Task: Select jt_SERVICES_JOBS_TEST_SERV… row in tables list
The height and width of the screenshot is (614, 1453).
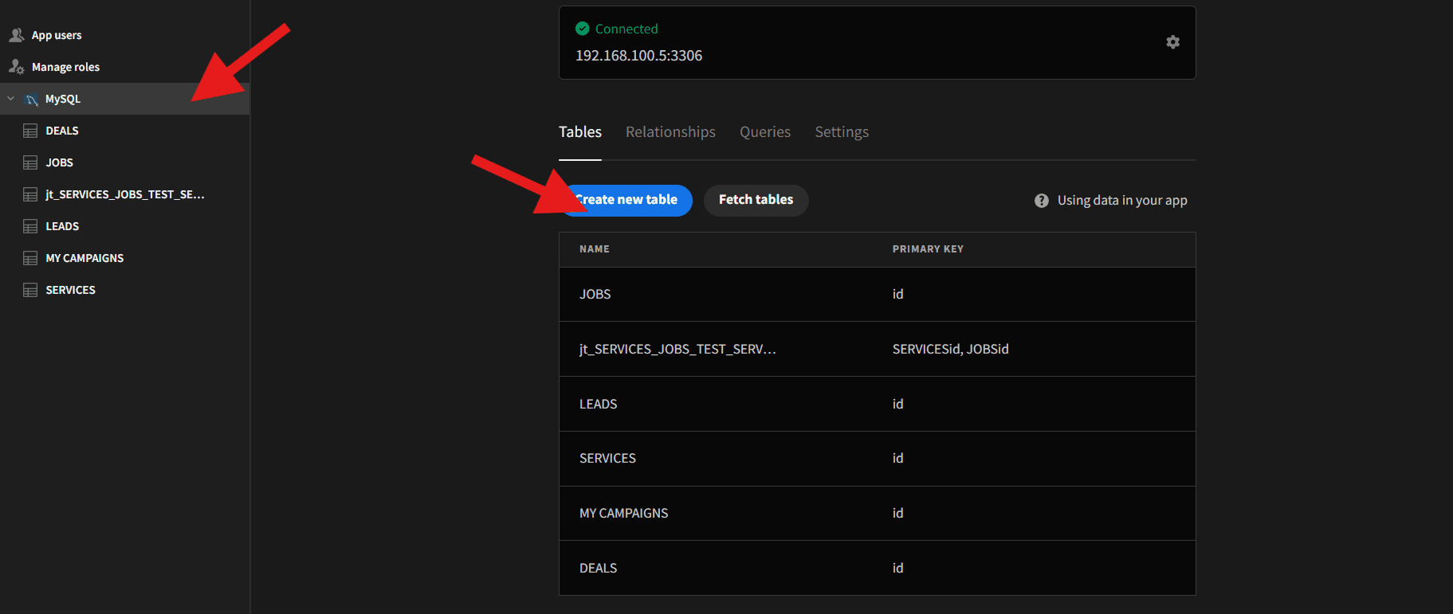Action: tap(877, 349)
